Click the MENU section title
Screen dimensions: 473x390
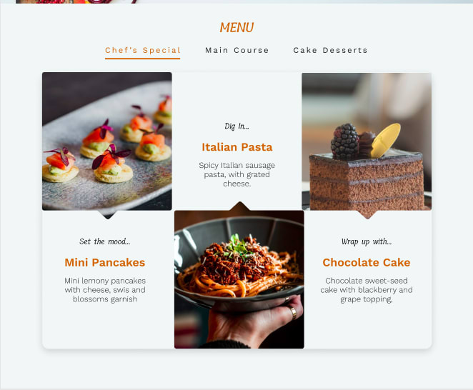(236, 27)
